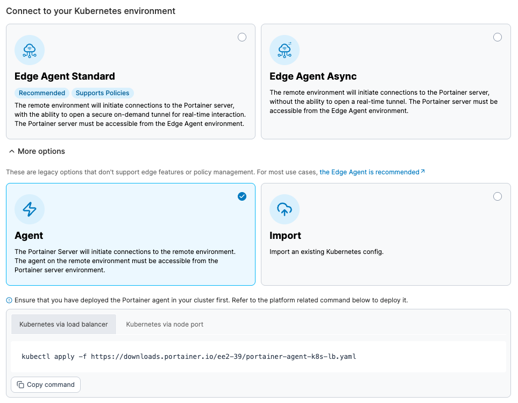Click the Edge Agent Async cloud icon
Viewport: 518px width, 403px height.
[285, 51]
